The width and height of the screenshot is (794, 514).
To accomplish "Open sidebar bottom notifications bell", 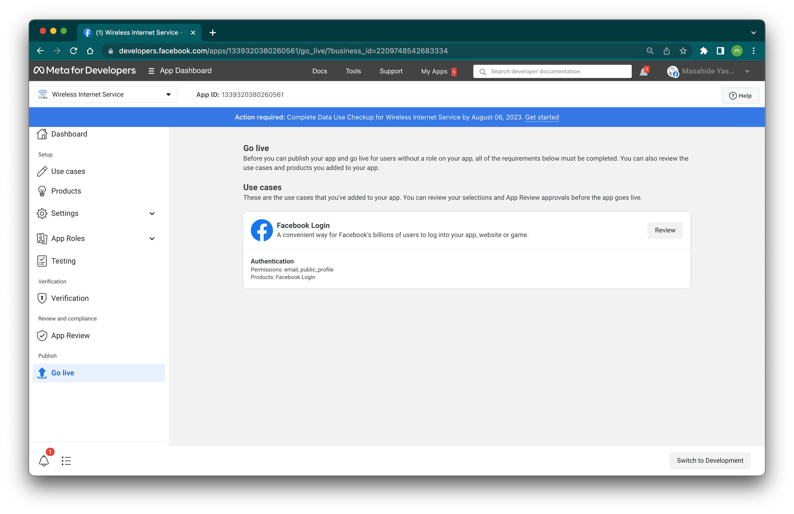I will click(44, 461).
